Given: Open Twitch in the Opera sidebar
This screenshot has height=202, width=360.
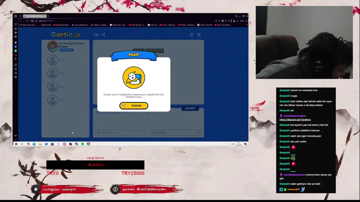Looking at the screenshot, I should 16,43.
